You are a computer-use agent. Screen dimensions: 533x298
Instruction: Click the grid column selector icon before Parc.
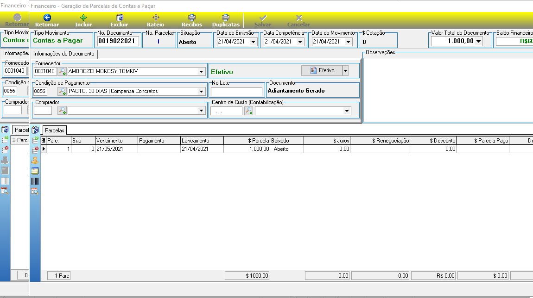point(44,141)
